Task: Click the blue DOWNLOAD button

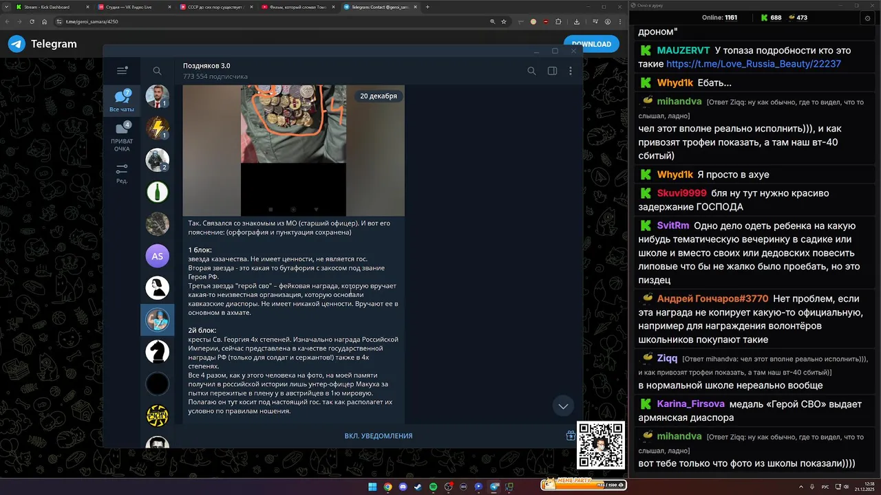Action: point(591,44)
